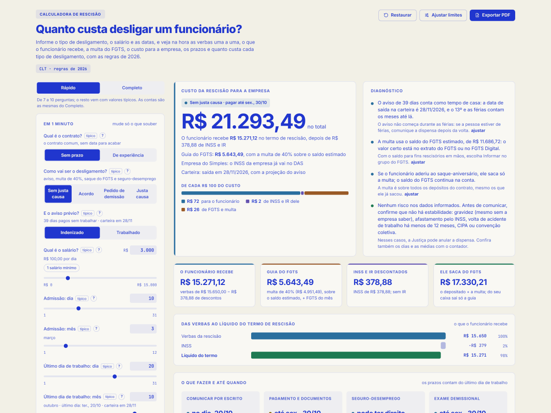
Task: Open help icon for 'Como vai ser o desligamento?'
Action: 128,171
